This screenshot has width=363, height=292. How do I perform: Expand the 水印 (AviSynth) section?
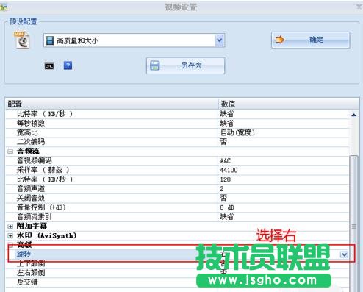(x=10, y=235)
